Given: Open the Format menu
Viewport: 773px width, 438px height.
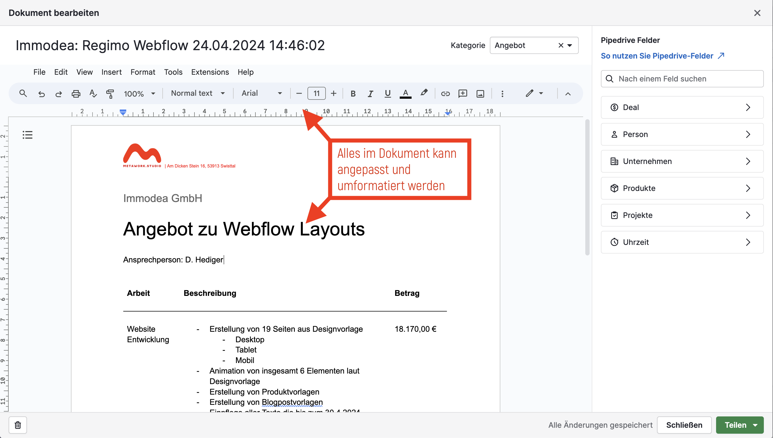Looking at the screenshot, I should click(x=143, y=72).
